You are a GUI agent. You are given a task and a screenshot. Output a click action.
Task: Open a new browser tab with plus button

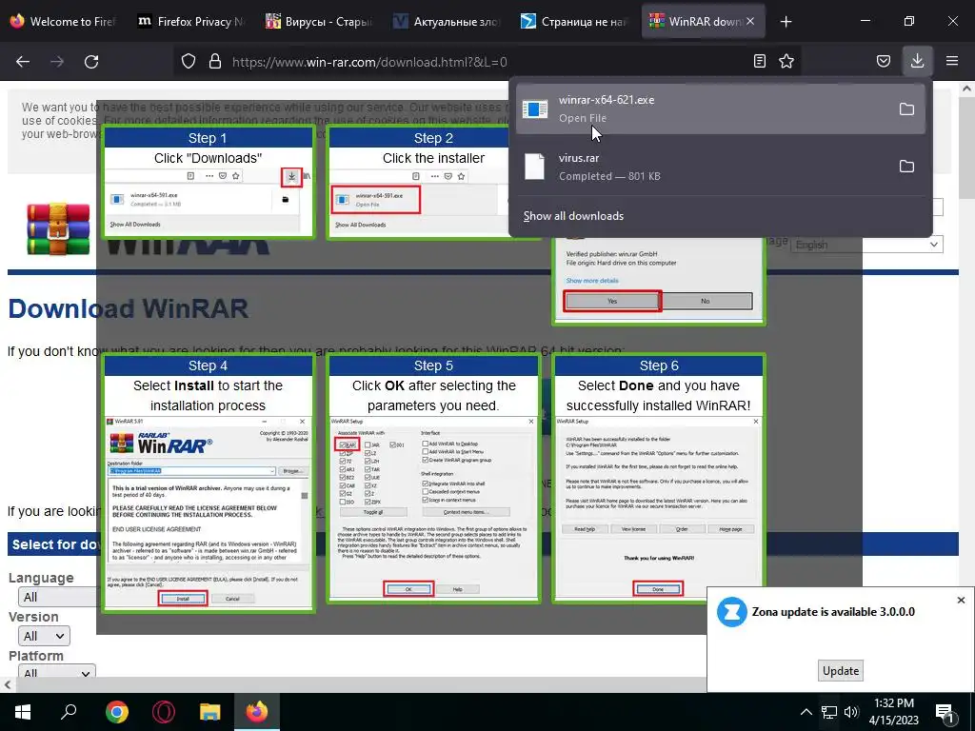coord(786,22)
